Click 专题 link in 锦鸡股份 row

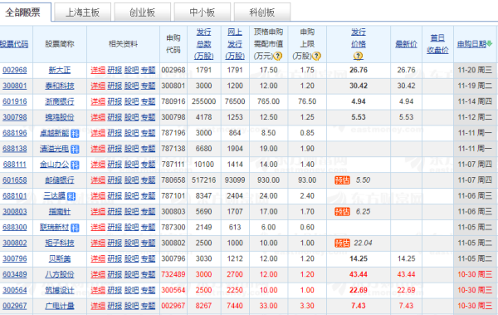pos(148,117)
